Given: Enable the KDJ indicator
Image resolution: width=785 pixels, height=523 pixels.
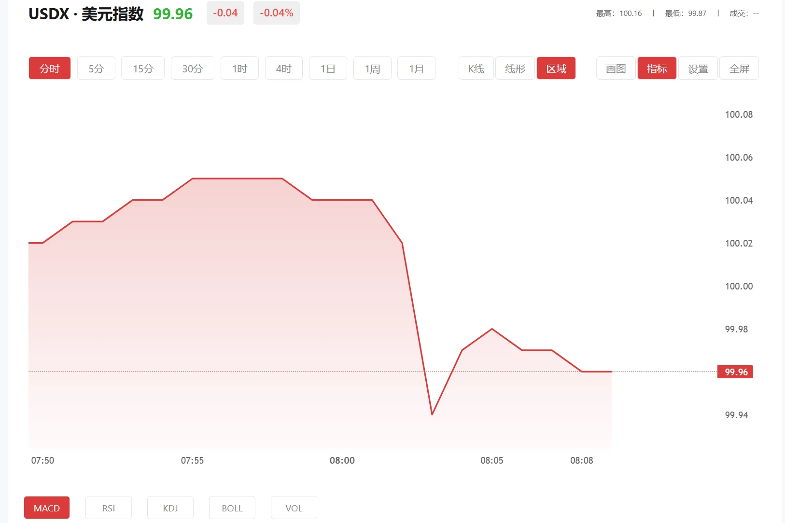Looking at the screenshot, I should pyautogui.click(x=170, y=508).
